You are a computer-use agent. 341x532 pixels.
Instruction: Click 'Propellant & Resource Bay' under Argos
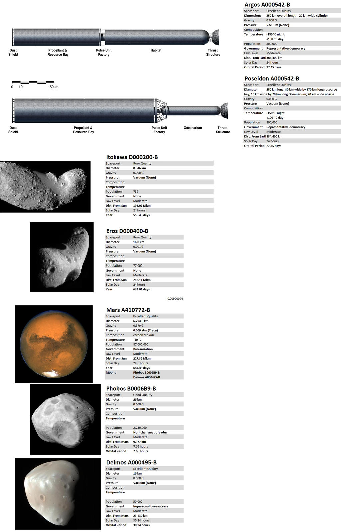coord(58,52)
